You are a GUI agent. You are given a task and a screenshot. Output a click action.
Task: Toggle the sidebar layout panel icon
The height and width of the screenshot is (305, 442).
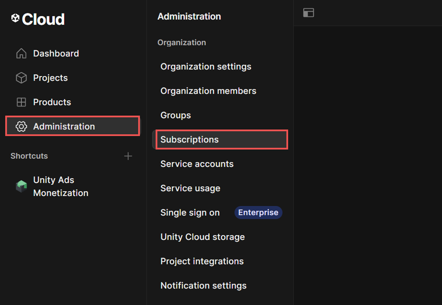309,13
